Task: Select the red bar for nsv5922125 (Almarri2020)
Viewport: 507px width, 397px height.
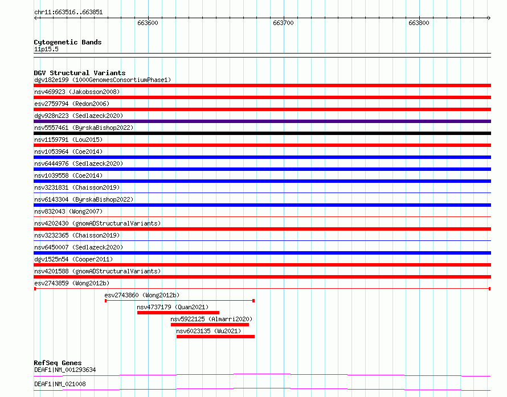Action: tap(210, 325)
